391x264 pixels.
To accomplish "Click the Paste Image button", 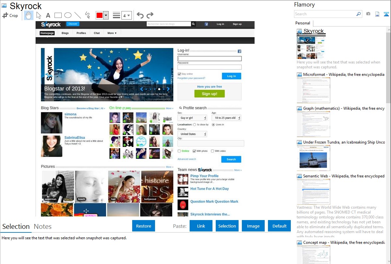I will [253, 226].
